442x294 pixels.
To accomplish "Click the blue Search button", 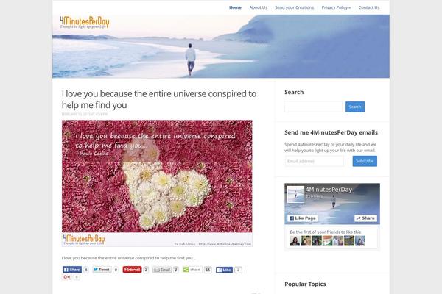I will [x=355, y=107].
